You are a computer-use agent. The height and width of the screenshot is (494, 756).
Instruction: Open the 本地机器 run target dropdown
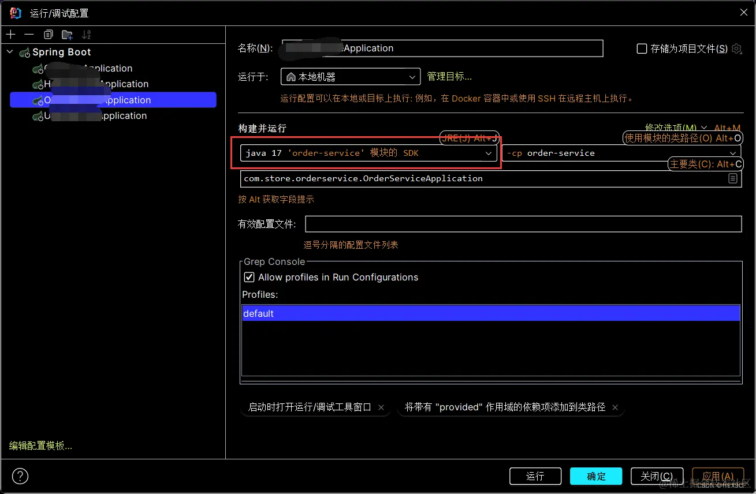point(412,76)
